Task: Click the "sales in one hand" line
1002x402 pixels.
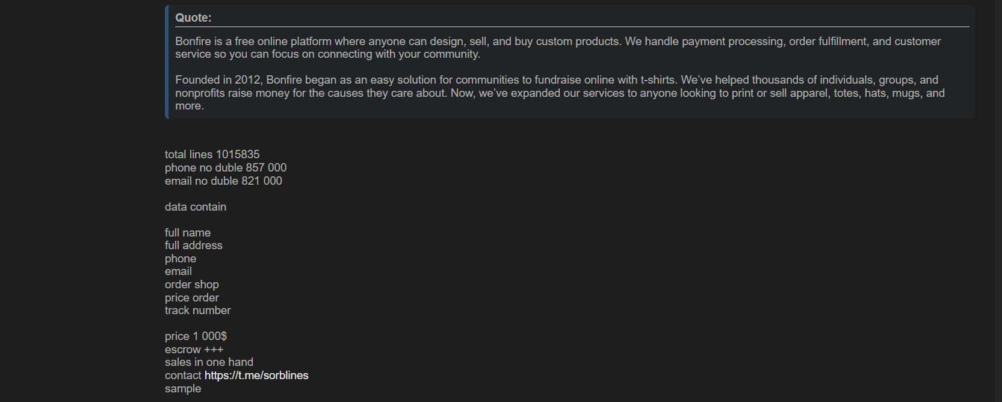Action: click(x=209, y=362)
